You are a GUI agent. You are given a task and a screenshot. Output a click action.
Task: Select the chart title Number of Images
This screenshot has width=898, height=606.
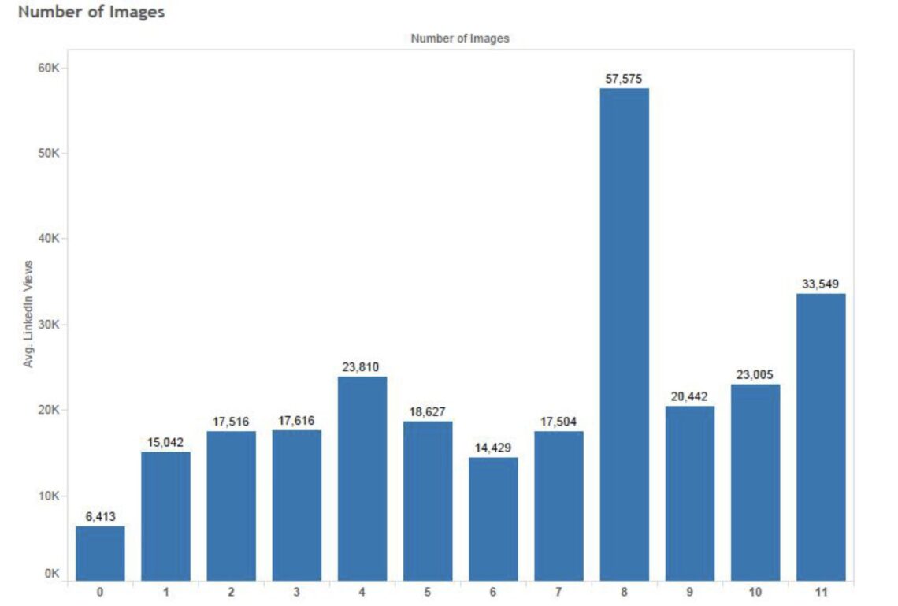[x=459, y=37]
